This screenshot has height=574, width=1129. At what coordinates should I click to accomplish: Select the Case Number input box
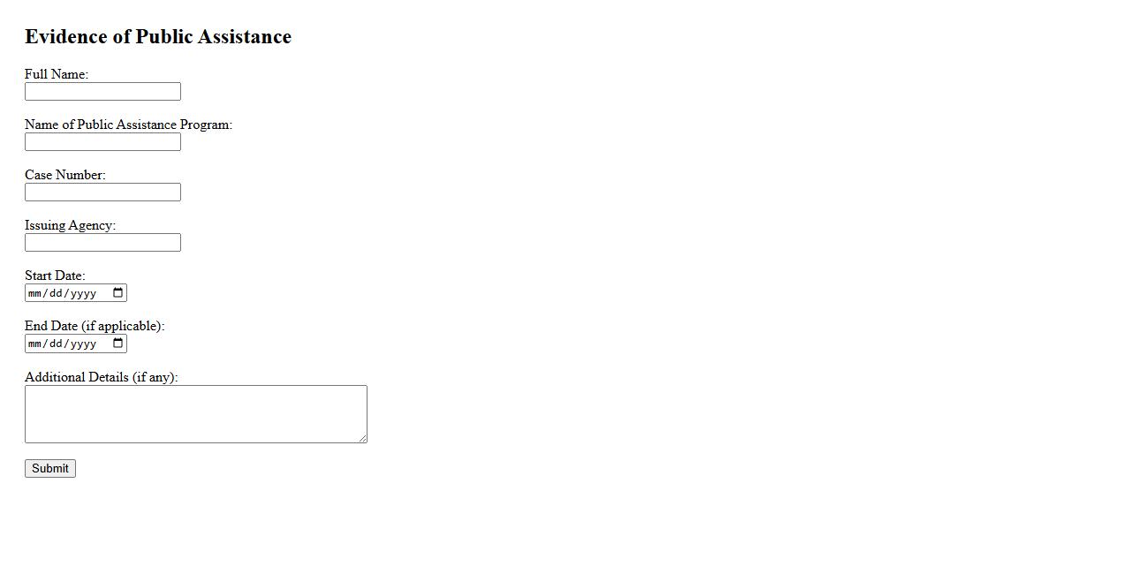tap(102, 193)
